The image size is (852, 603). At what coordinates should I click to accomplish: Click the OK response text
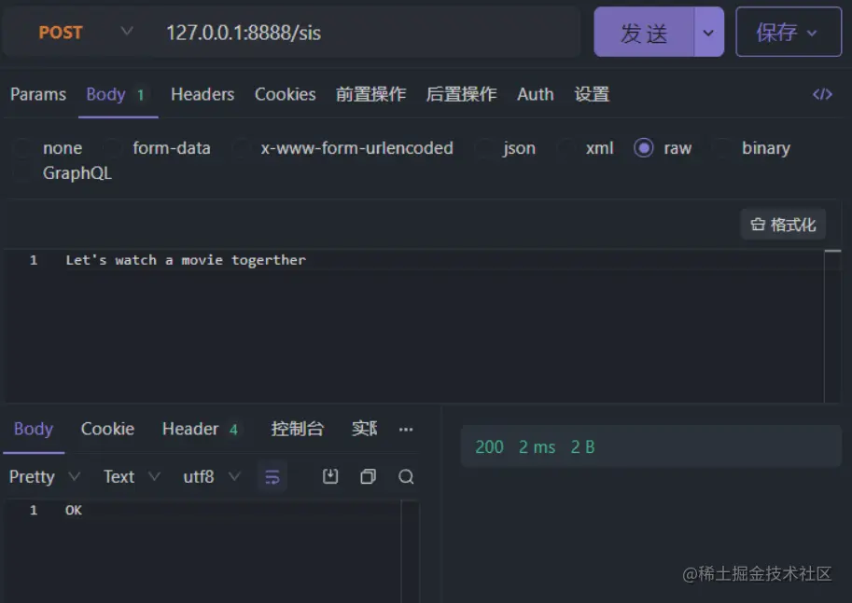pos(74,510)
